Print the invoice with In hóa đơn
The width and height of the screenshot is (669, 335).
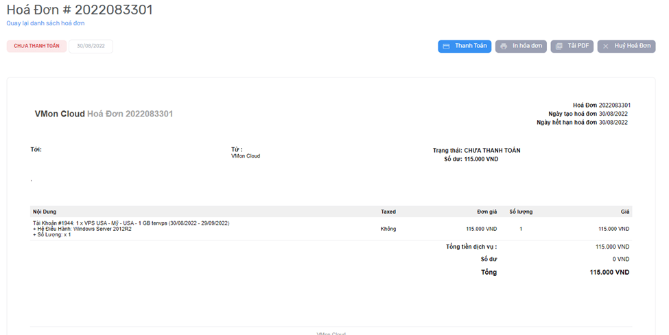(521, 47)
